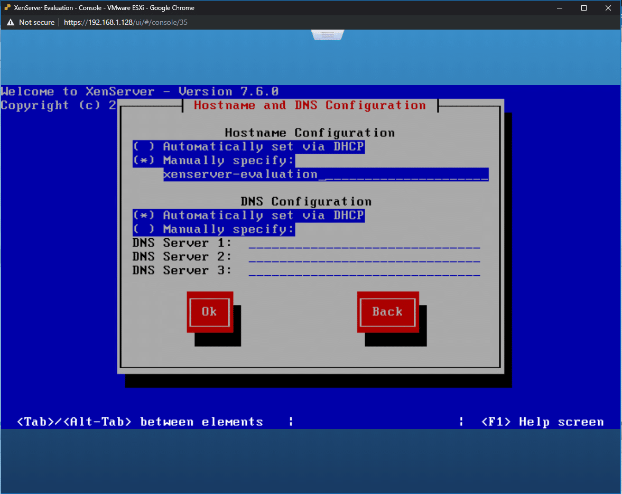Select DNS Automatically set via DHCP radio
Image resolution: width=622 pixels, height=494 pixels.
249,216
